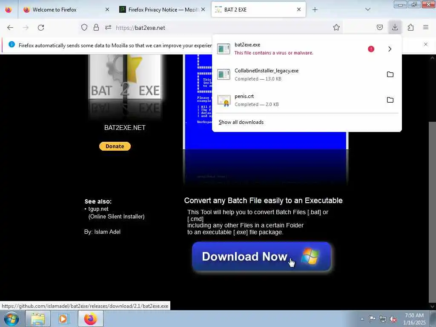Image resolution: width=436 pixels, height=327 pixels.
Task: Open the tgup.net link
Action: tap(98, 209)
